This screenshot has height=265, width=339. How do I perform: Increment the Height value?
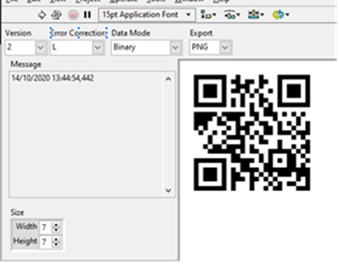(56, 239)
